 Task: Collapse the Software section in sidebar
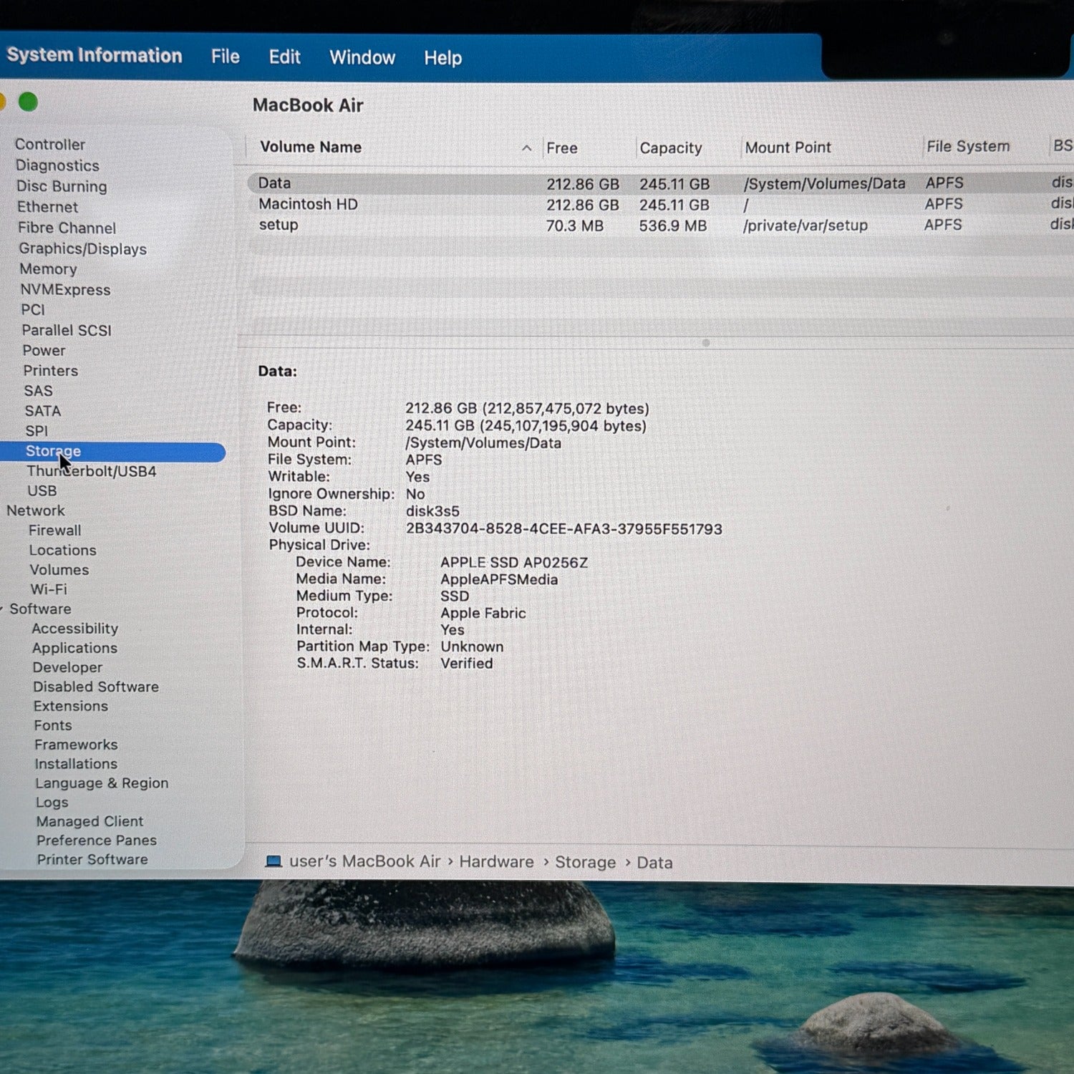pyautogui.click(x=2, y=609)
